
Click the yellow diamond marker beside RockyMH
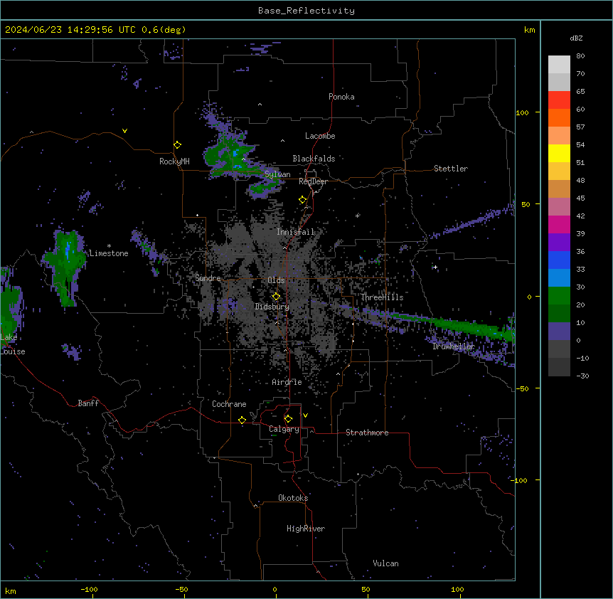[177, 145]
